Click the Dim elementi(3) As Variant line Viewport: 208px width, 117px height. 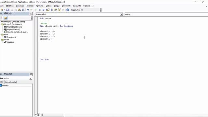coord(56,26)
